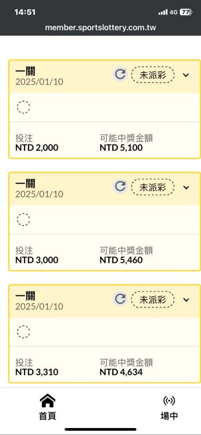Screen dimensions: 201x435
Task: Expand the bet card with NTD 5,100 payout
Action: pos(186,75)
